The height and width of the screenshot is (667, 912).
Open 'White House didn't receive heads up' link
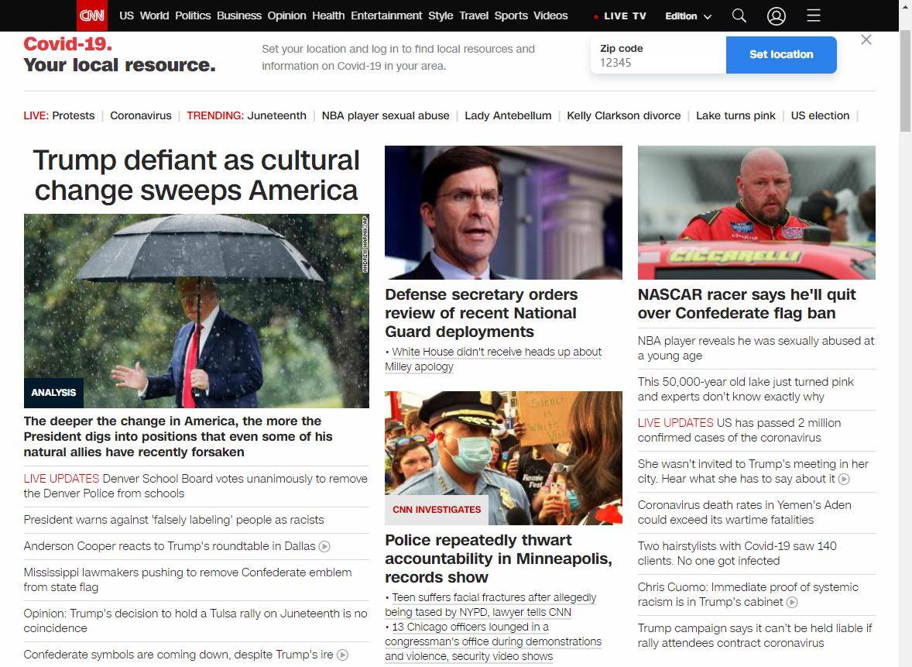(x=493, y=359)
